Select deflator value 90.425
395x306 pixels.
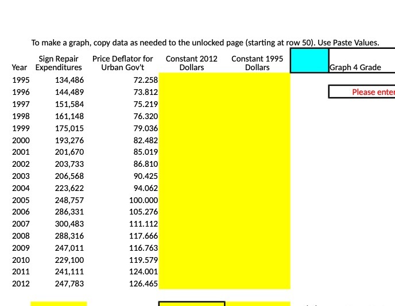pos(146,176)
